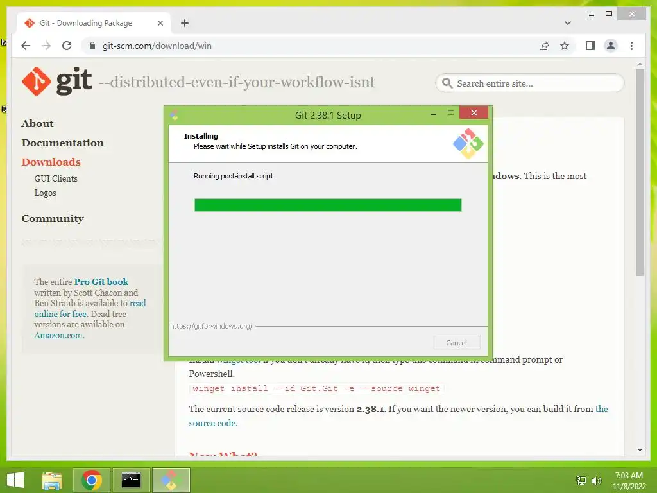
Task: Share this page using the share icon
Action: pyautogui.click(x=544, y=46)
